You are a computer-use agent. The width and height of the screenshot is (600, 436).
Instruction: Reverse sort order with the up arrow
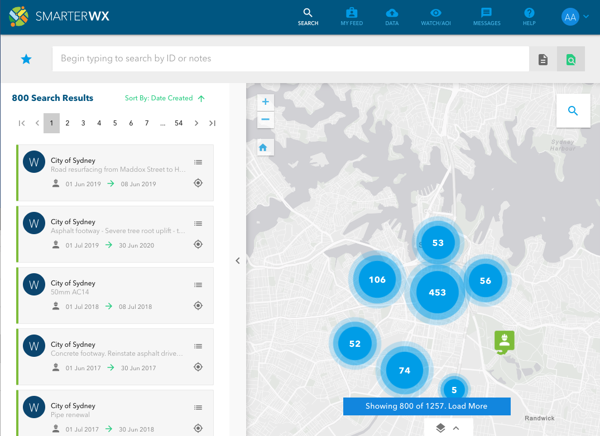(201, 99)
